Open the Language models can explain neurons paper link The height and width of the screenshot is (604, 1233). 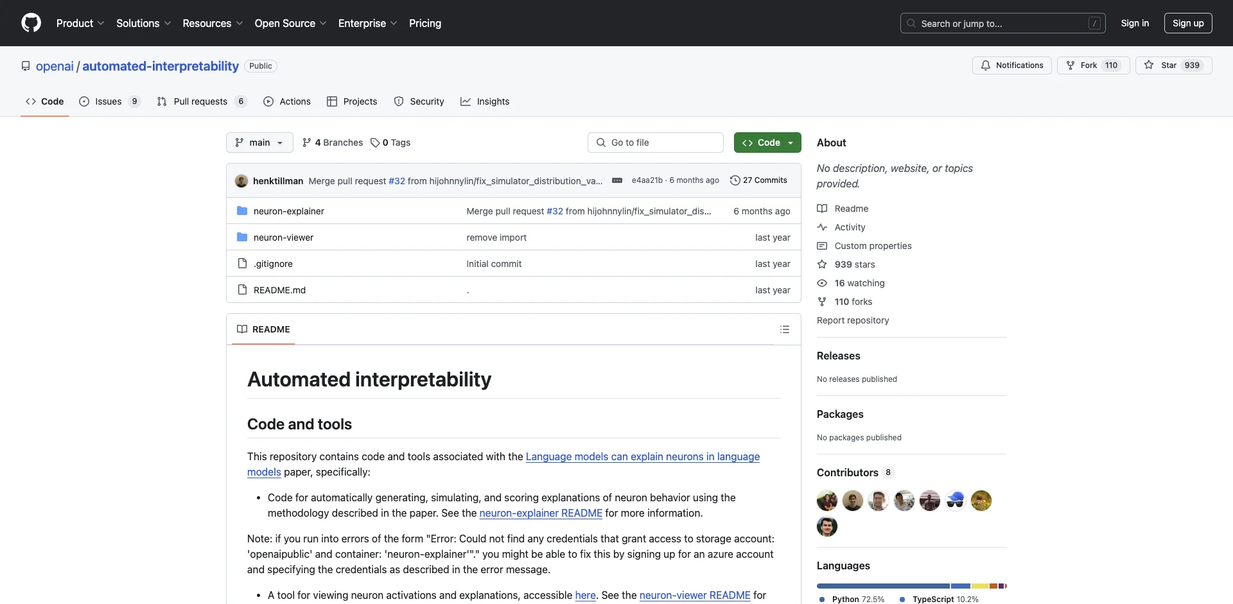click(643, 456)
